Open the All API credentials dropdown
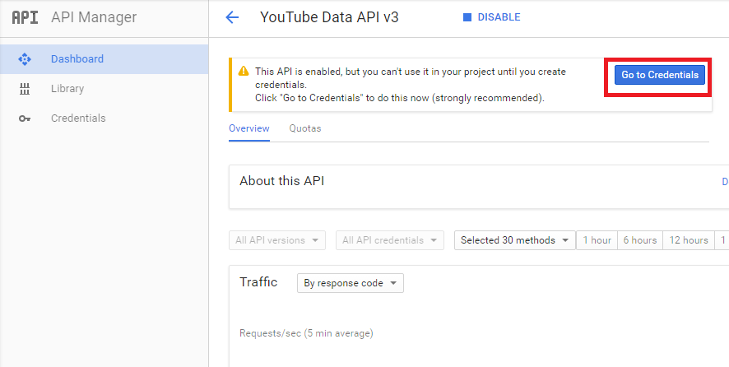The image size is (729, 367). pyautogui.click(x=389, y=240)
